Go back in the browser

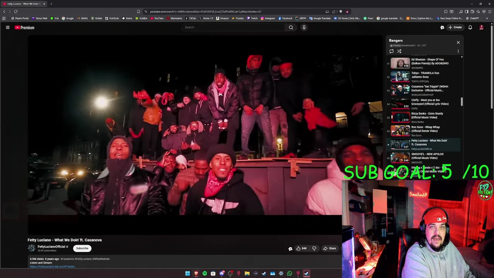click(x=4, y=12)
